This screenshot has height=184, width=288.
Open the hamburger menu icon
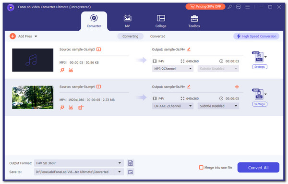(247, 7)
